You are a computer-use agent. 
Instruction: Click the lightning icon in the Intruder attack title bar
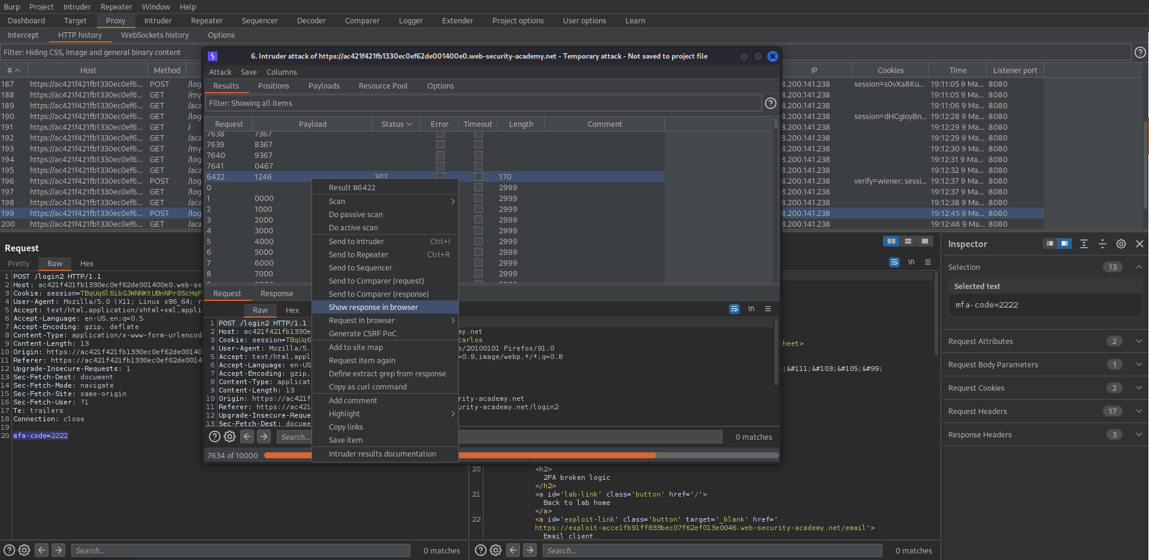point(213,56)
